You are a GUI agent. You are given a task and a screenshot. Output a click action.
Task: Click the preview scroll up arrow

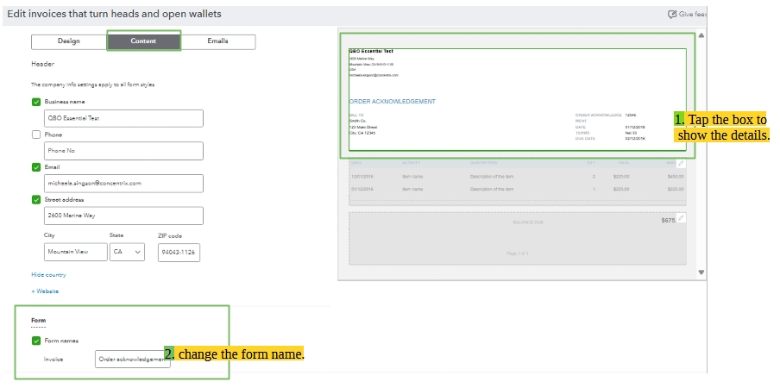[x=701, y=35]
